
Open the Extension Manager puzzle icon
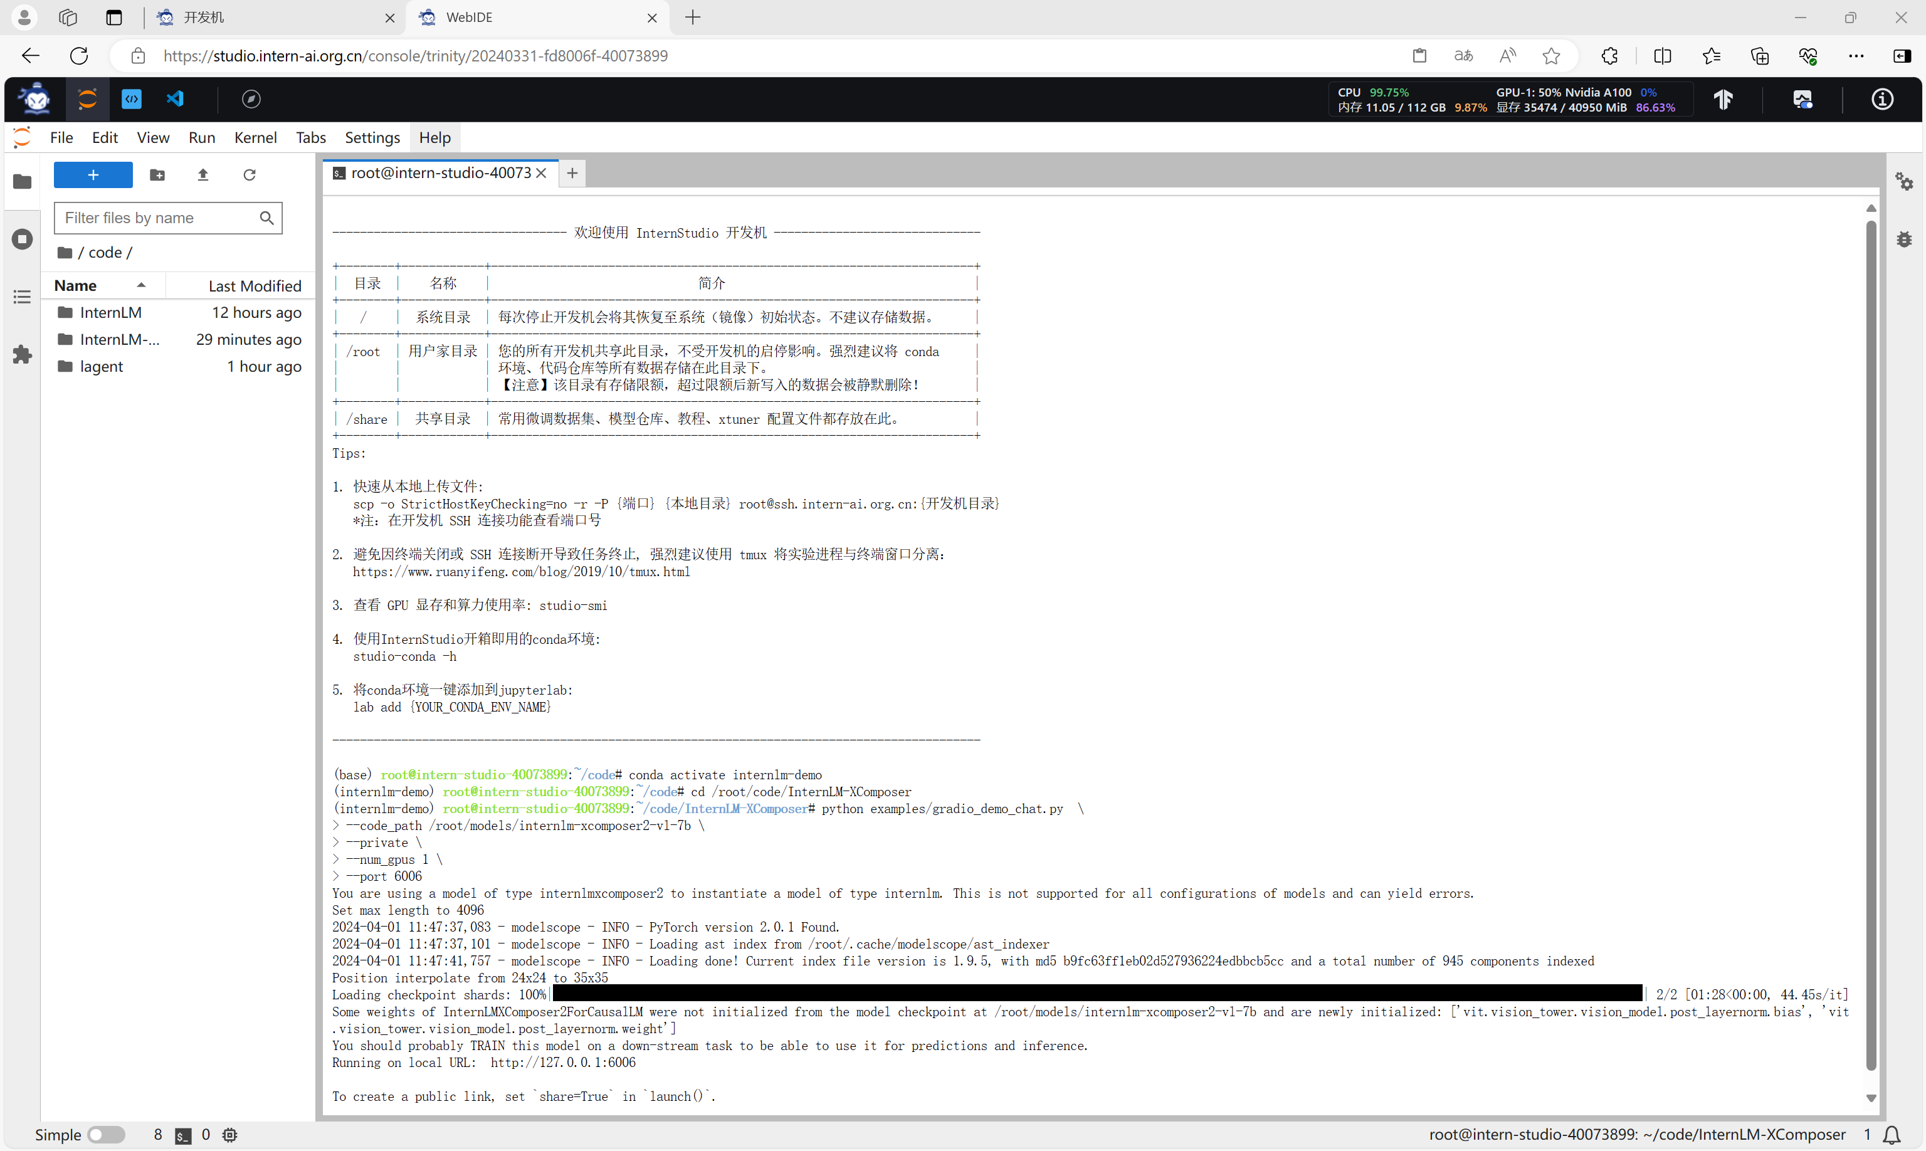[x=23, y=354]
